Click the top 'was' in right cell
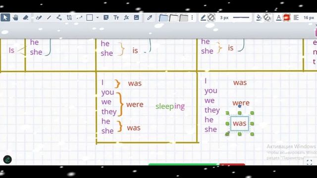 (x=240, y=83)
